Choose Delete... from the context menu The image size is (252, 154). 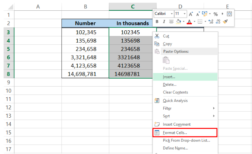coord(185,85)
